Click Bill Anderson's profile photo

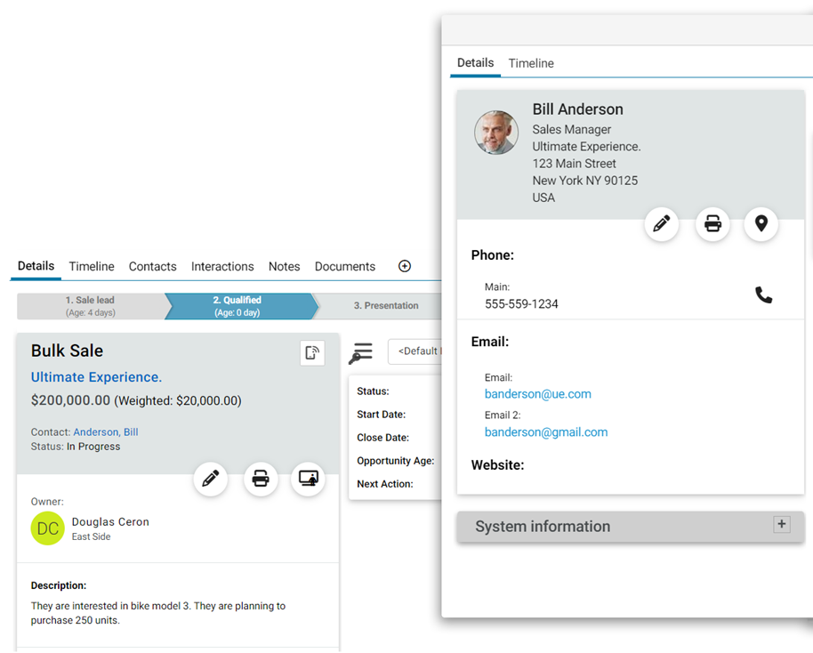click(x=496, y=133)
